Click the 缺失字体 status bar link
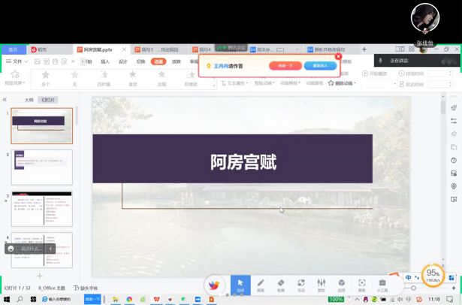This screenshot has width=462, height=305. click(x=86, y=288)
